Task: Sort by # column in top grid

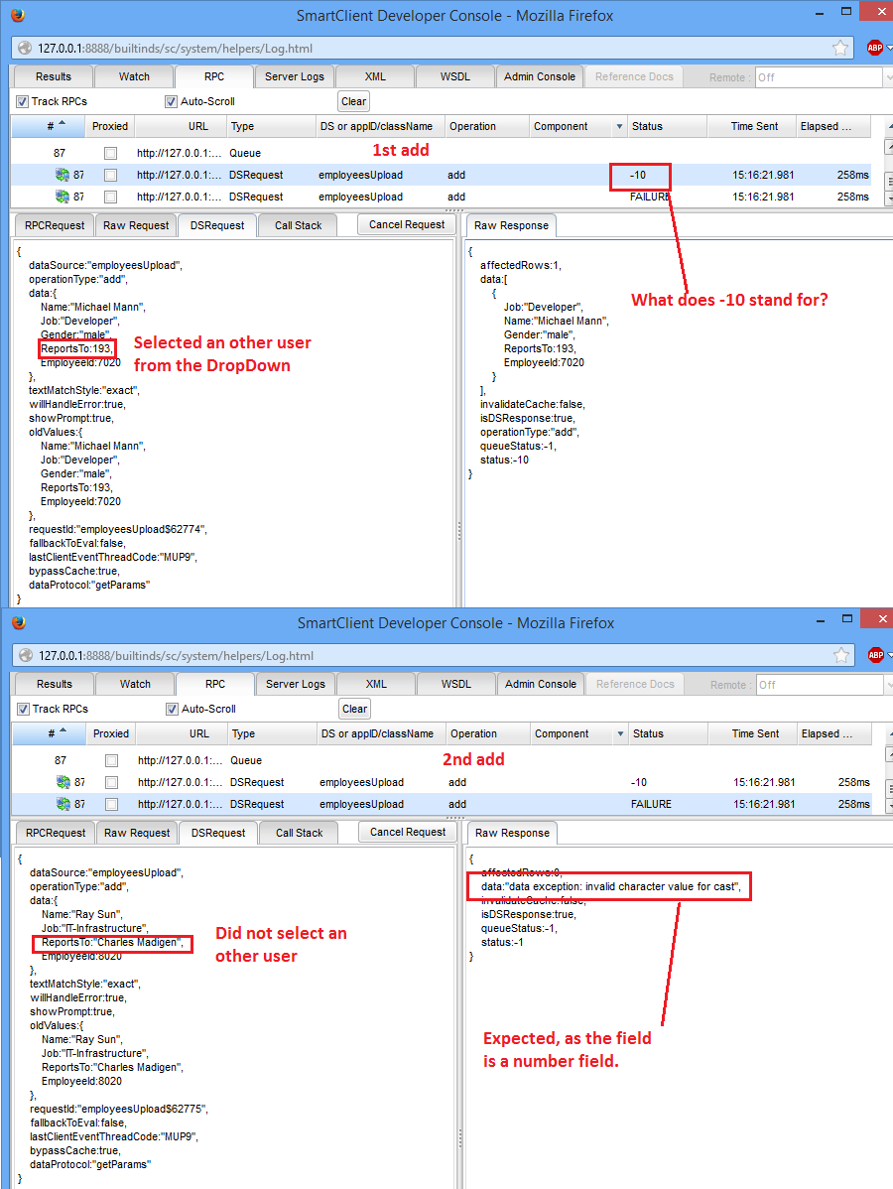Action: tap(50, 127)
